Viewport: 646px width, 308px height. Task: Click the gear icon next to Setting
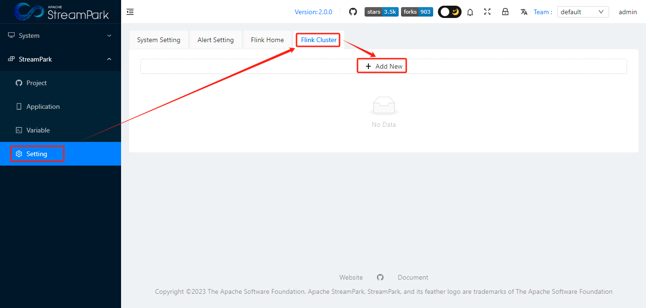(18, 153)
